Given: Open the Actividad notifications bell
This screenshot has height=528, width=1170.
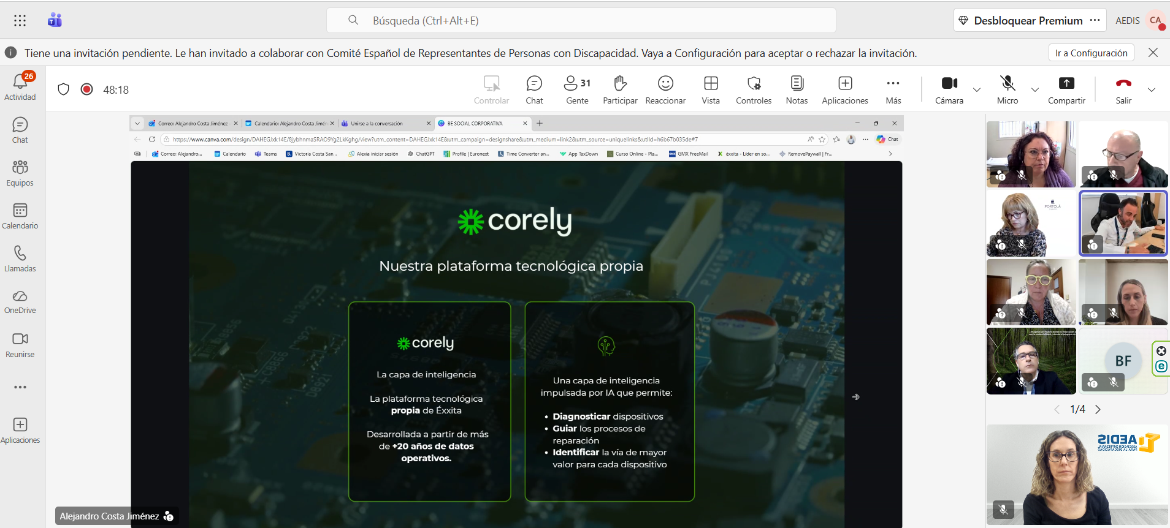Looking at the screenshot, I should (x=20, y=87).
